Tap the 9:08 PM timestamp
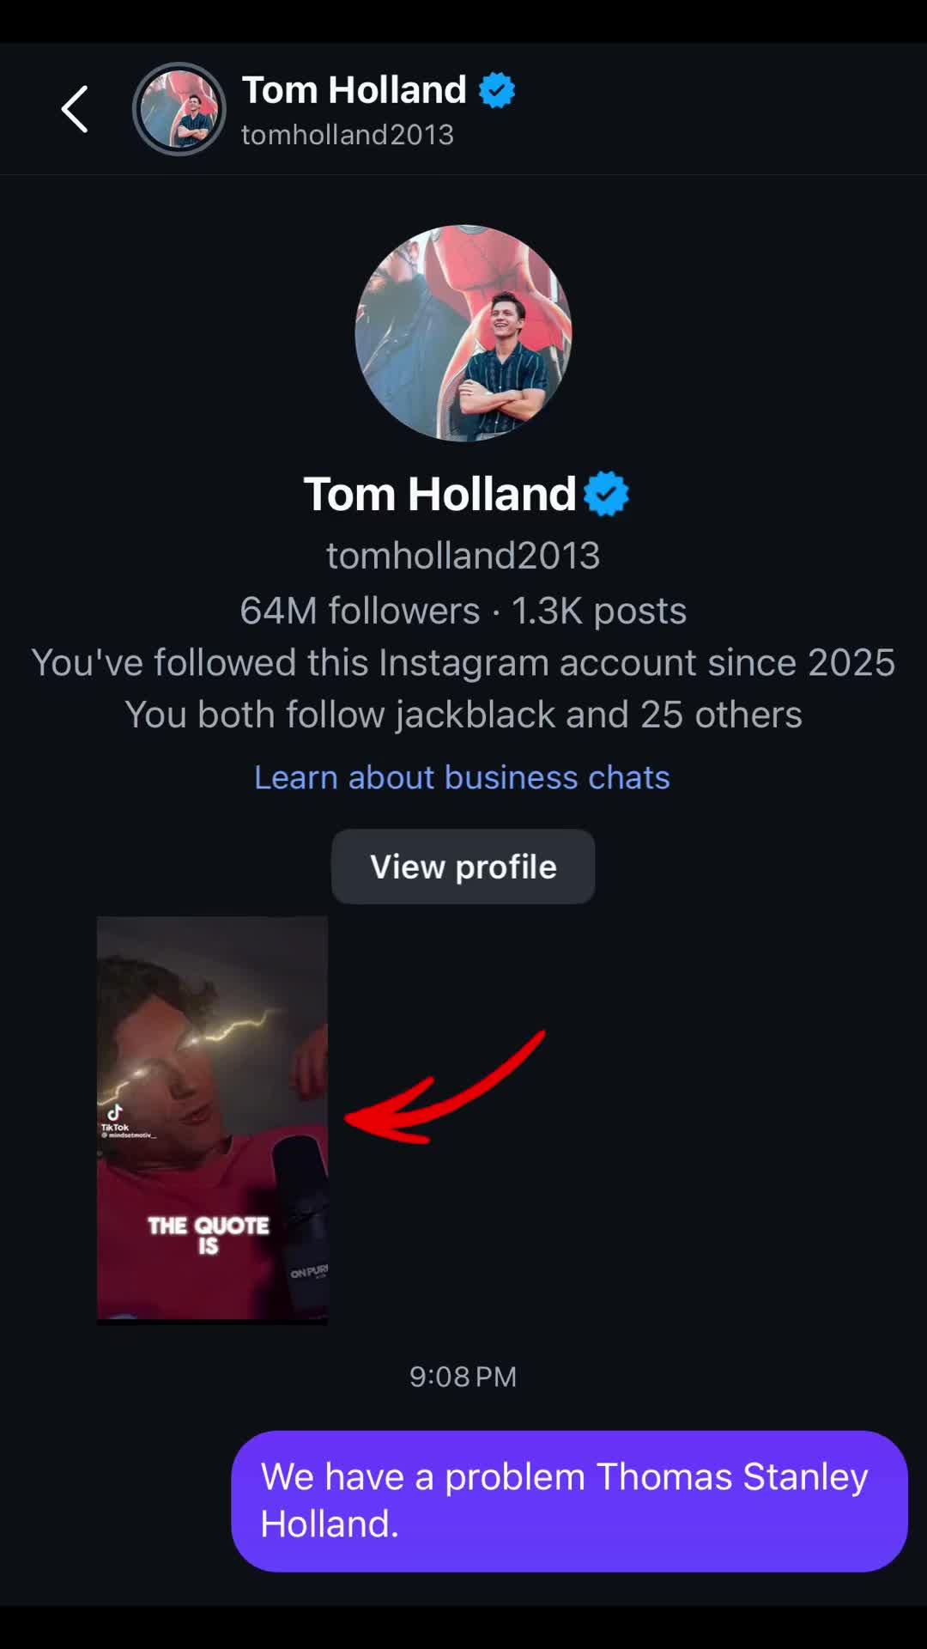This screenshot has height=1649, width=927. (463, 1377)
